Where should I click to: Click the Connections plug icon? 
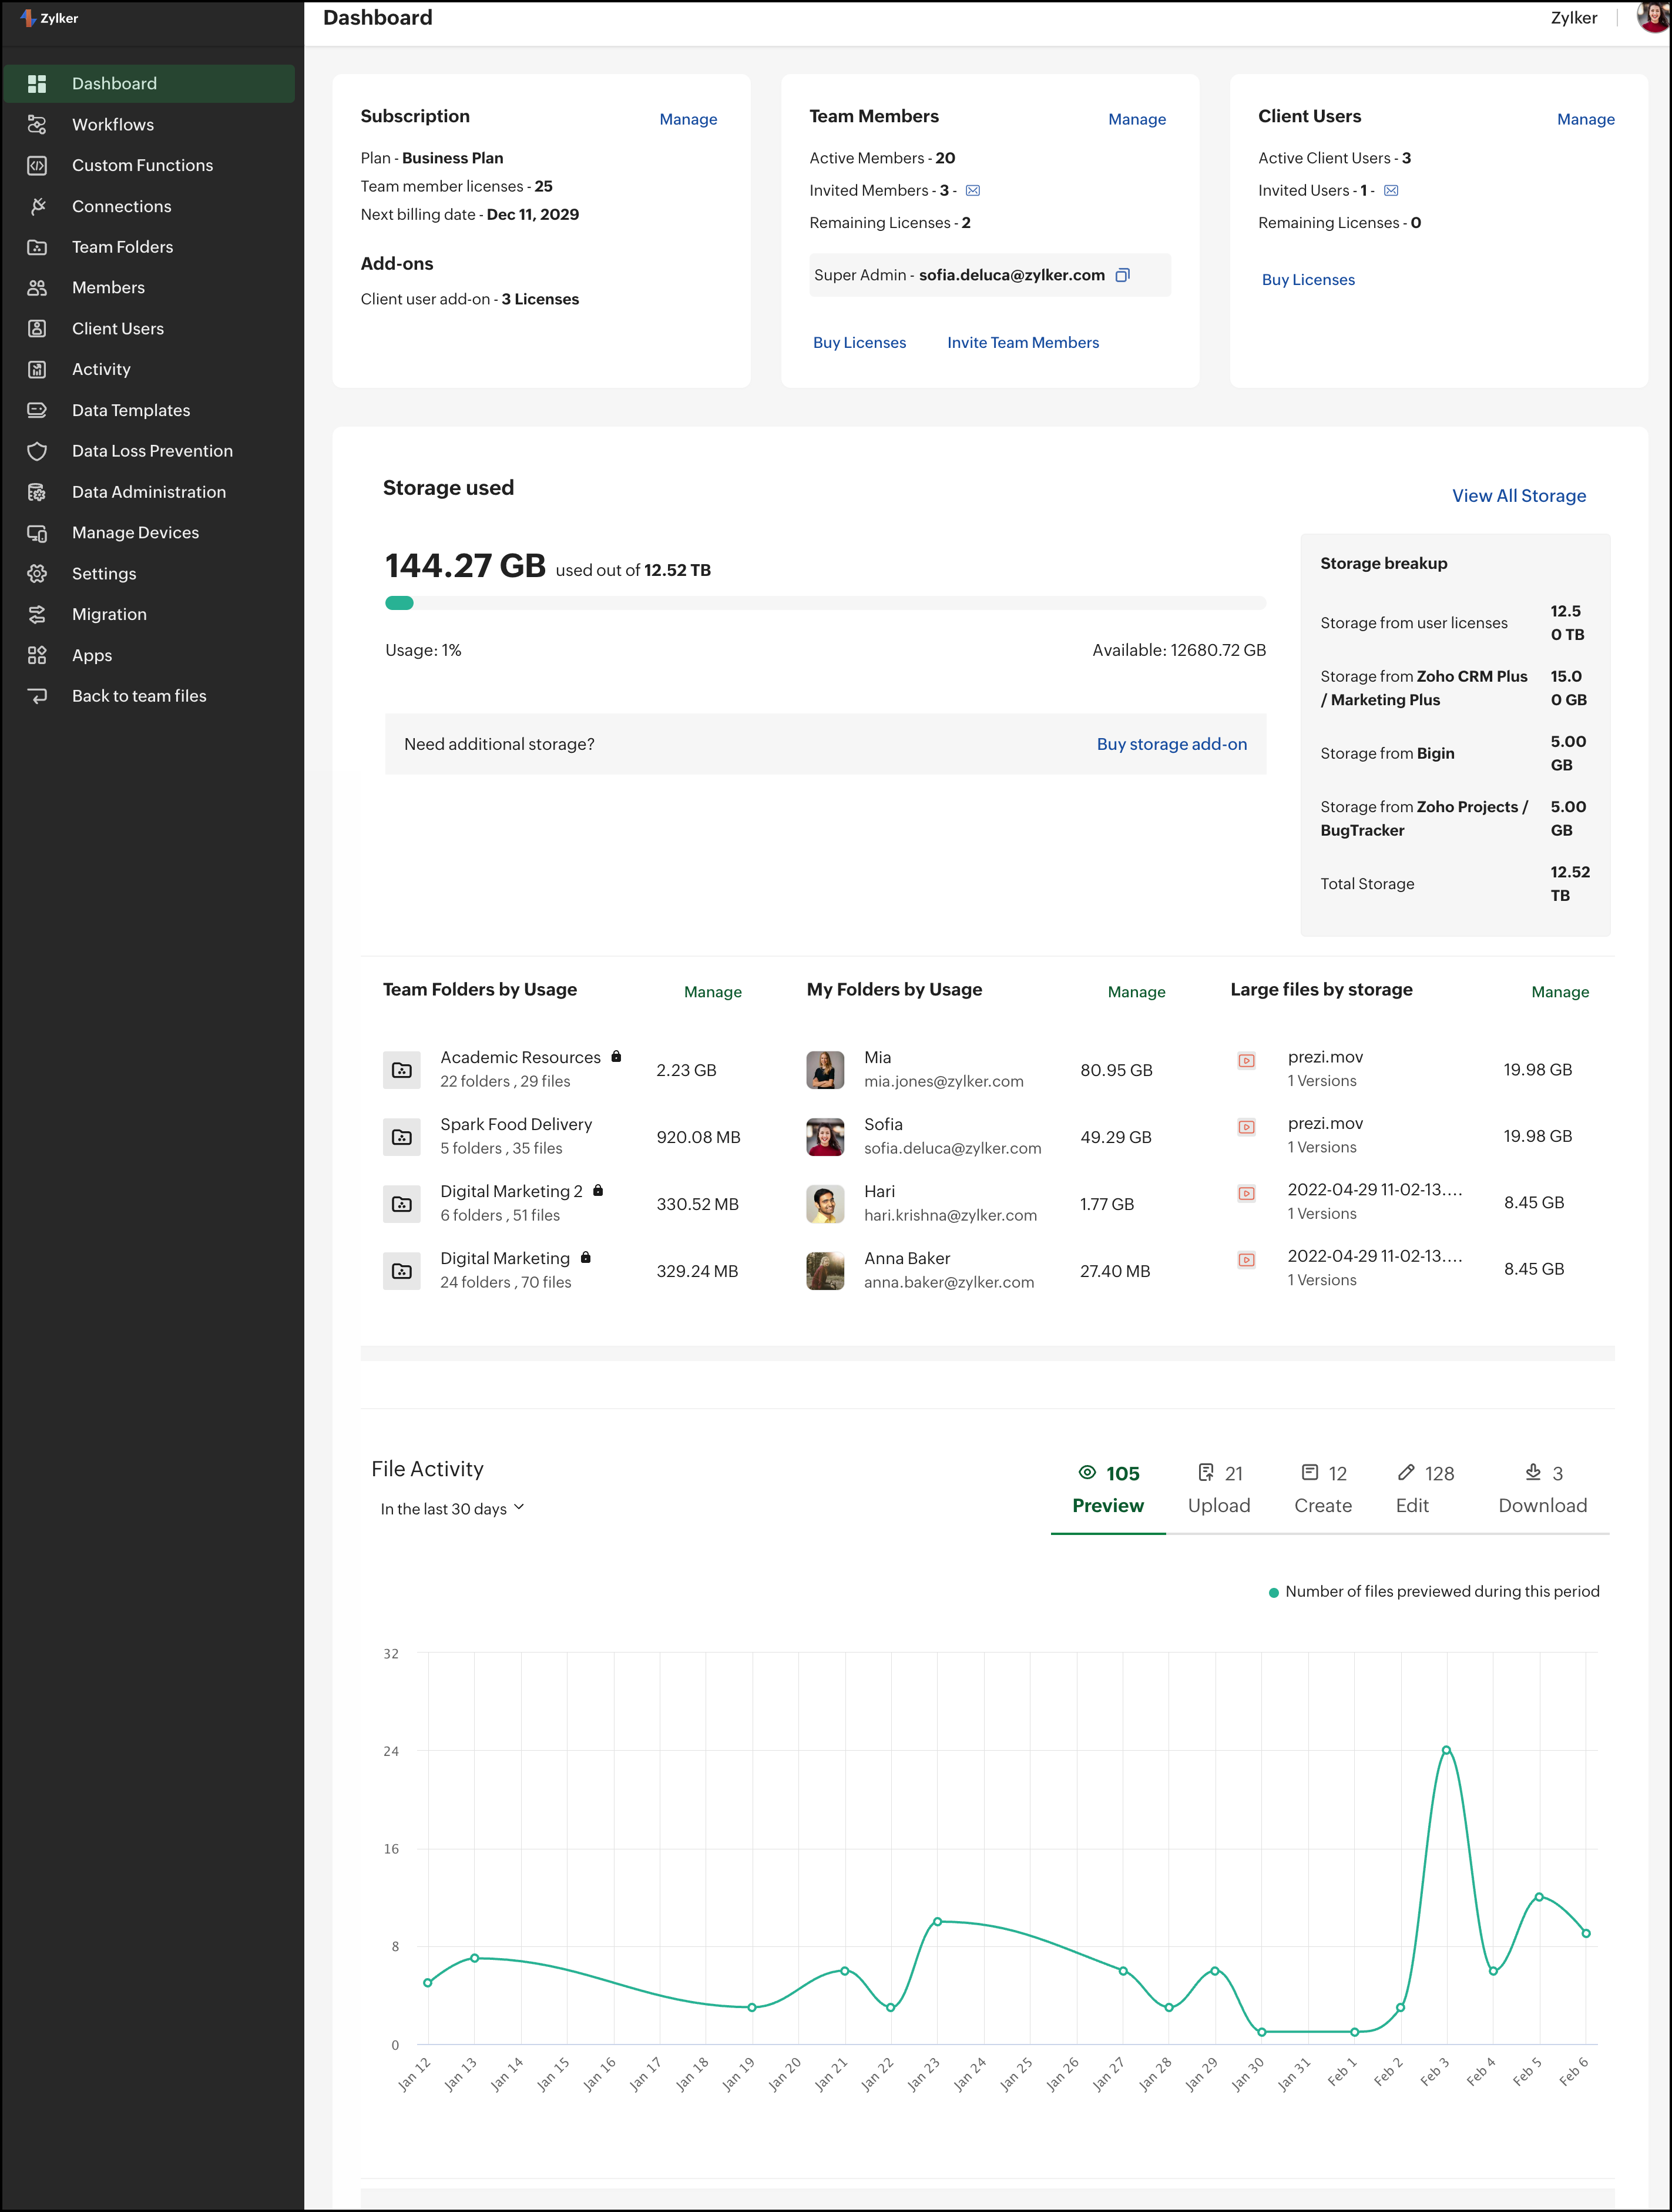37,206
